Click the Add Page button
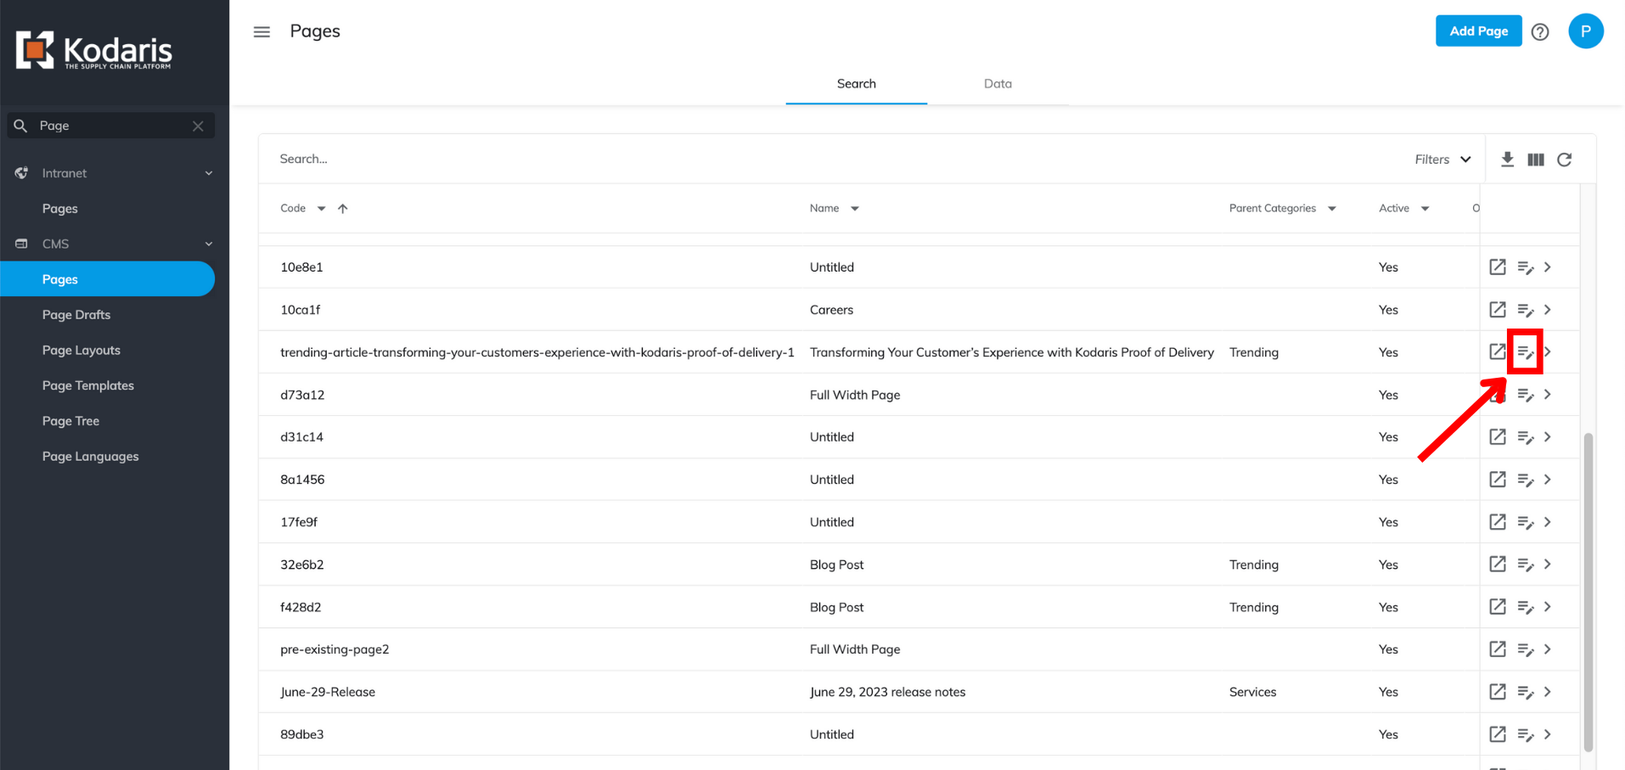This screenshot has height=770, width=1625. click(x=1478, y=31)
